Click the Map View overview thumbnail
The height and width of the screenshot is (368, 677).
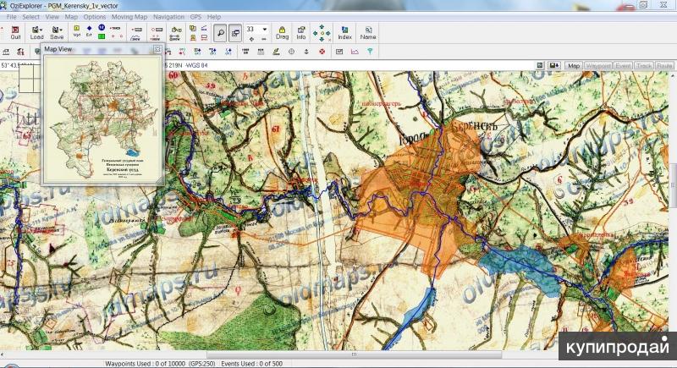coord(102,119)
